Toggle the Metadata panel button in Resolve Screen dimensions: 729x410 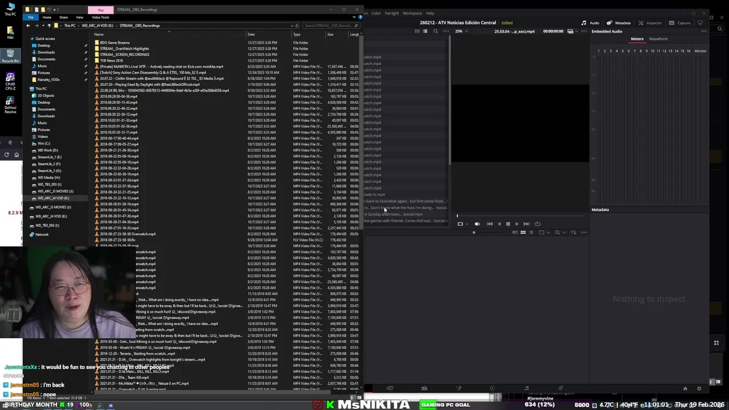(619, 23)
